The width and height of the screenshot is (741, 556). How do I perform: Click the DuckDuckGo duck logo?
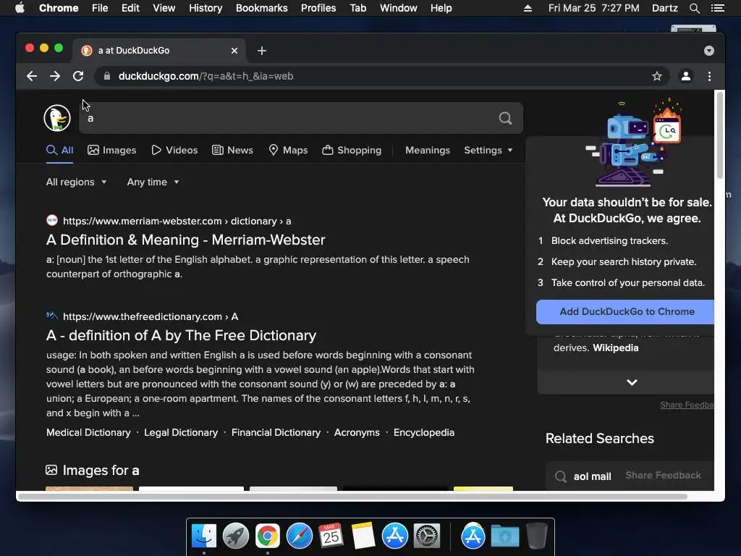[57, 118]
